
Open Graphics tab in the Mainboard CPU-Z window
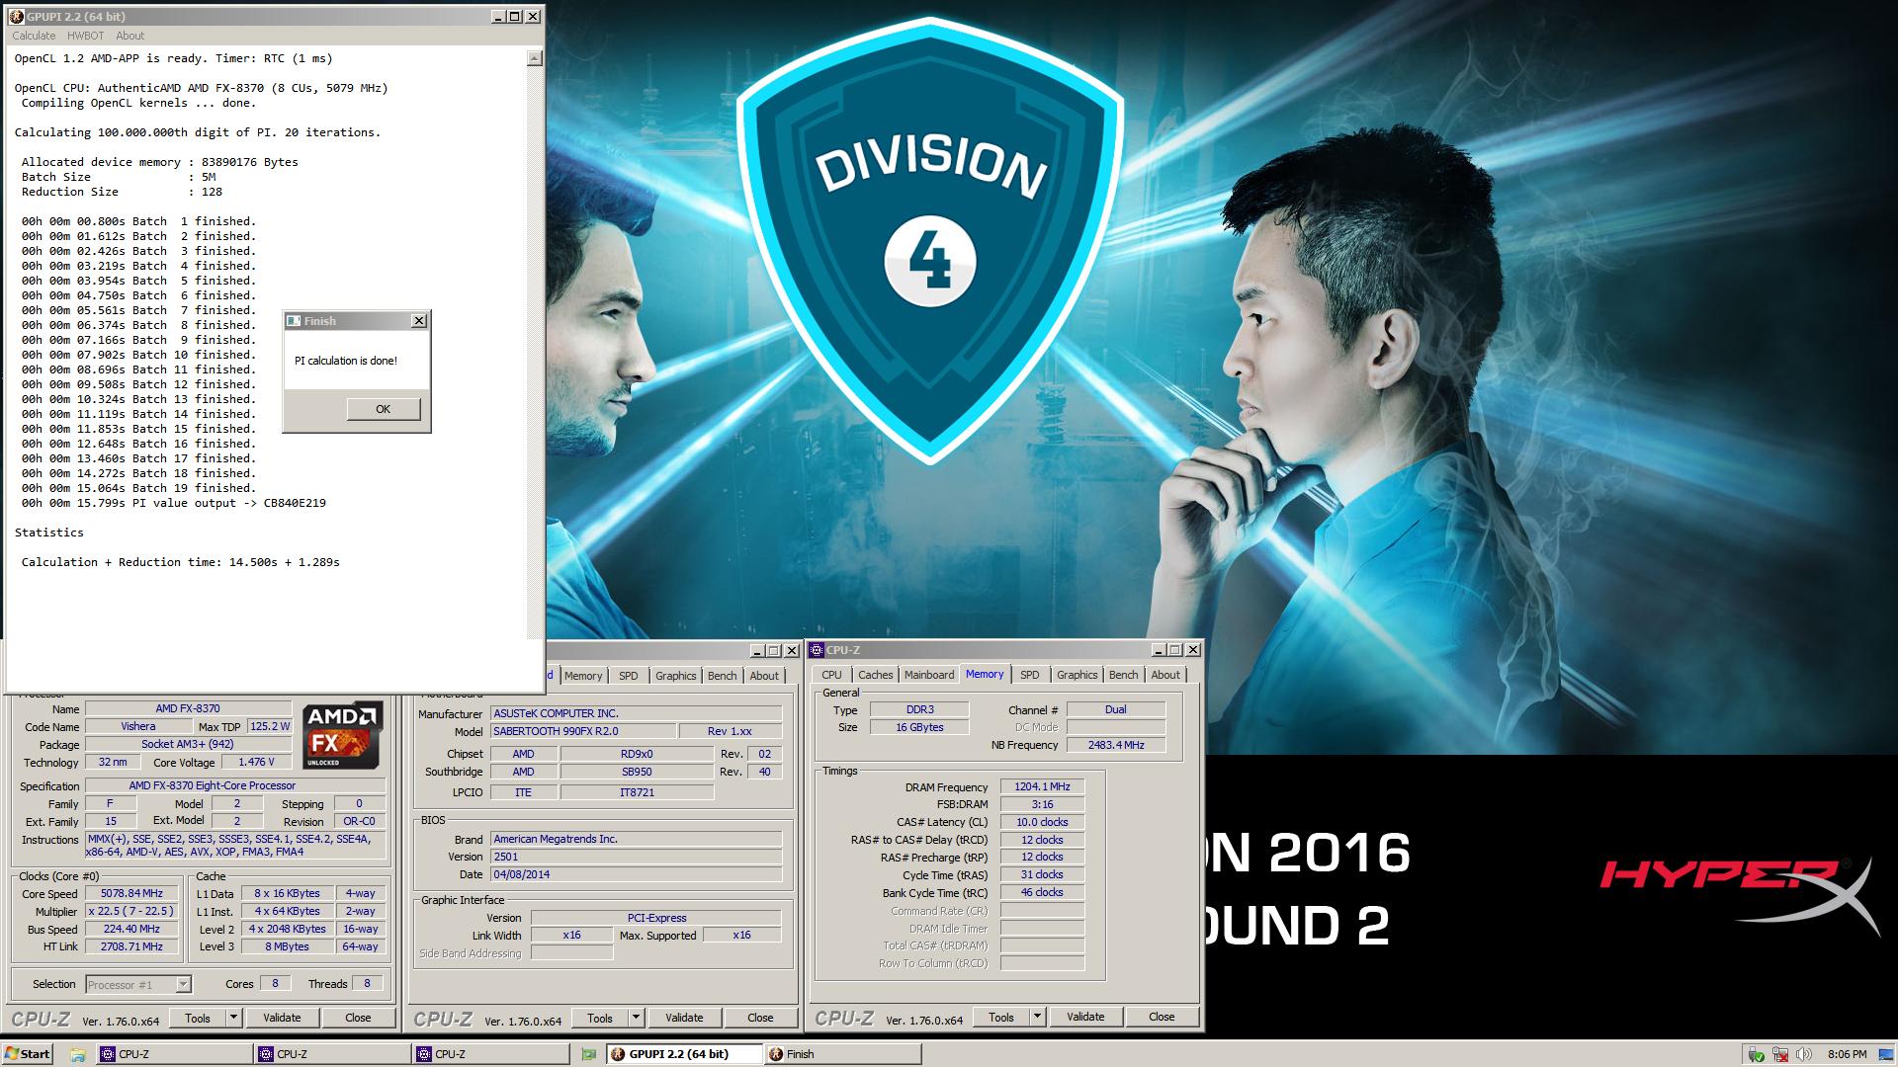click(676, 676)
